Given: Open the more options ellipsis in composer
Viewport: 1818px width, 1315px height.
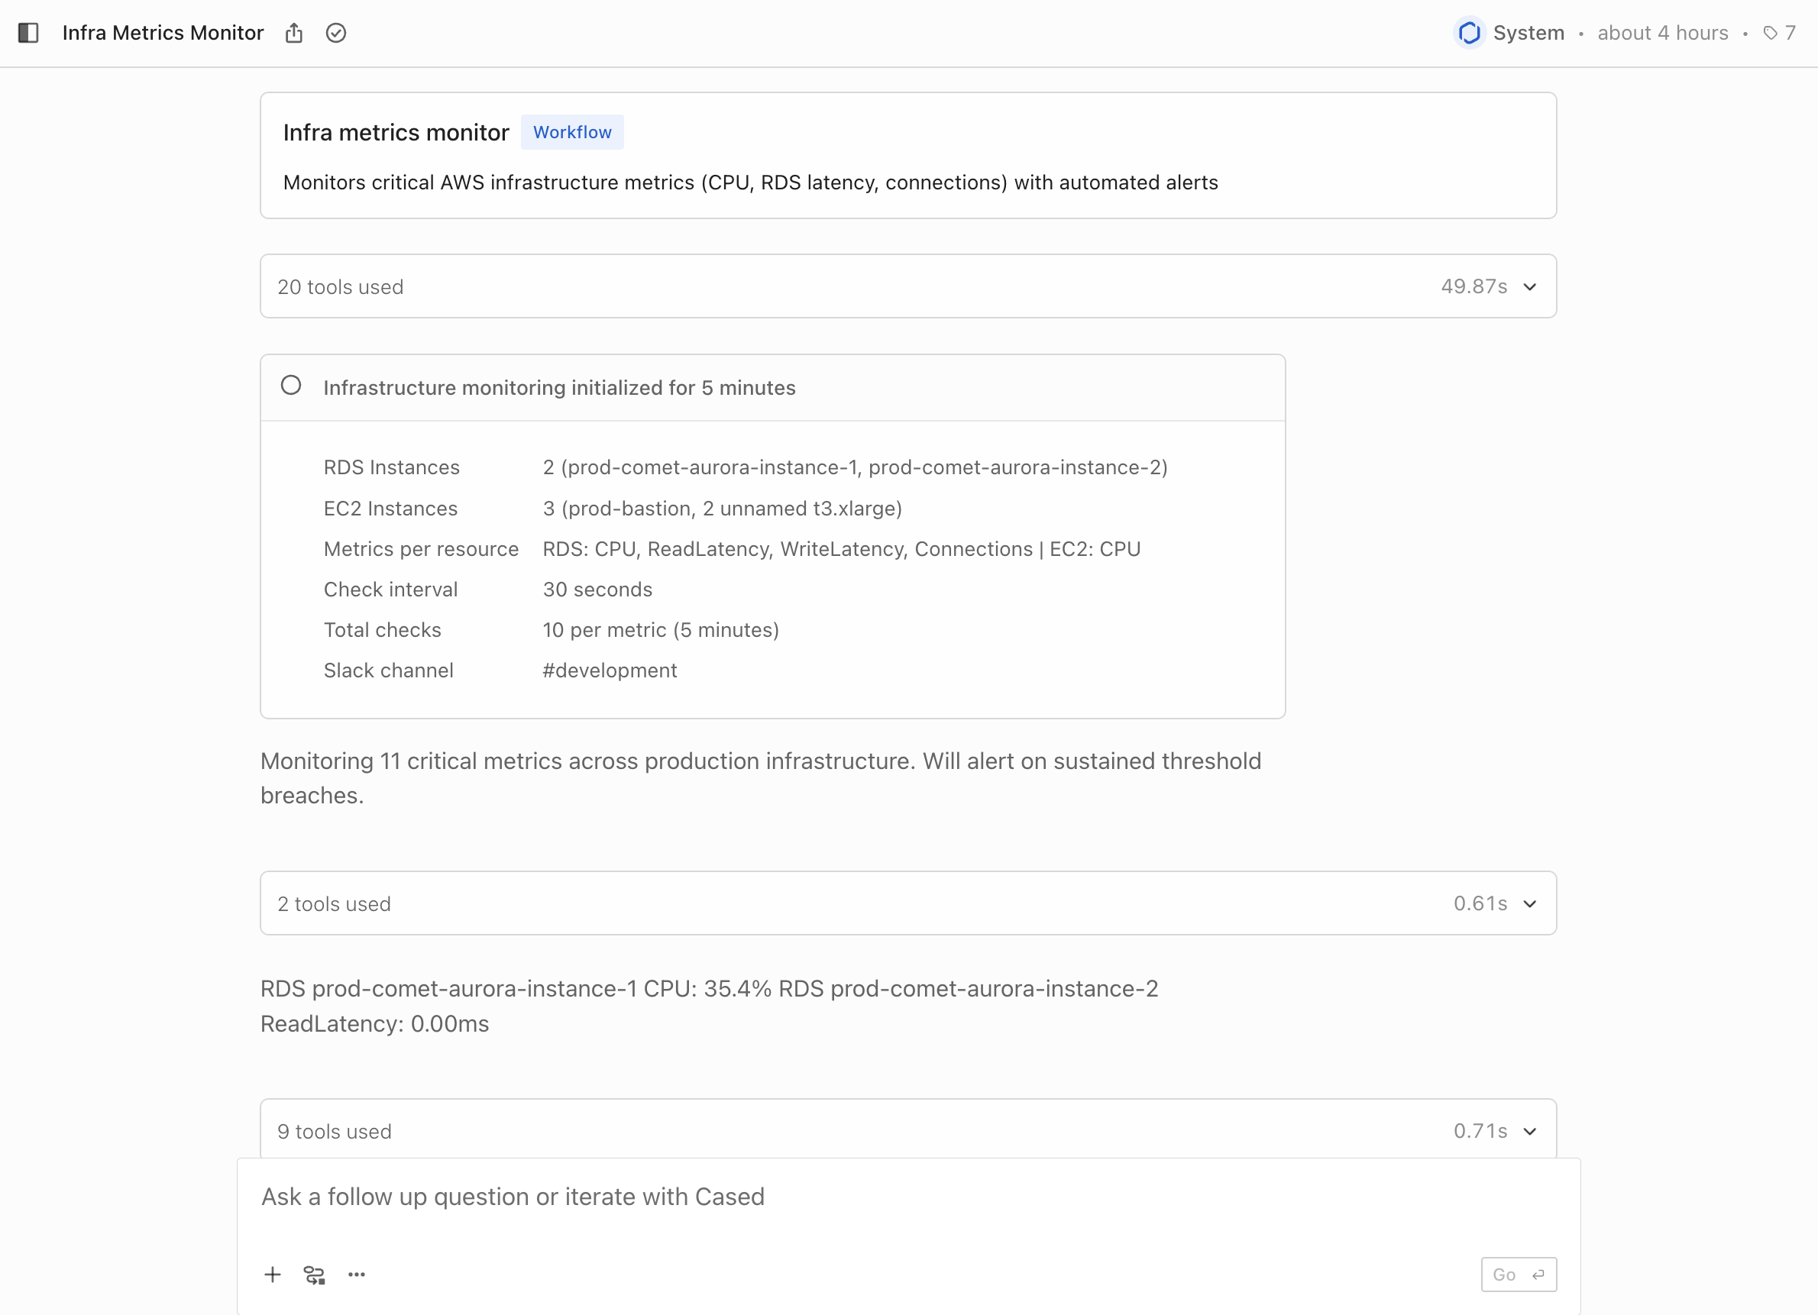Looking at the screenshot, I should click(357, 1274).
